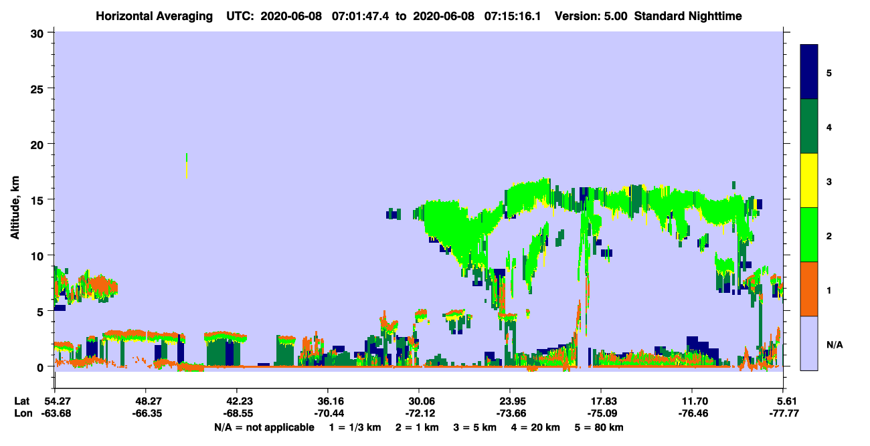The width and height of the screenshot is (870, 446).
Task: Click longitude value -63.68
Action: pos(55,414)
